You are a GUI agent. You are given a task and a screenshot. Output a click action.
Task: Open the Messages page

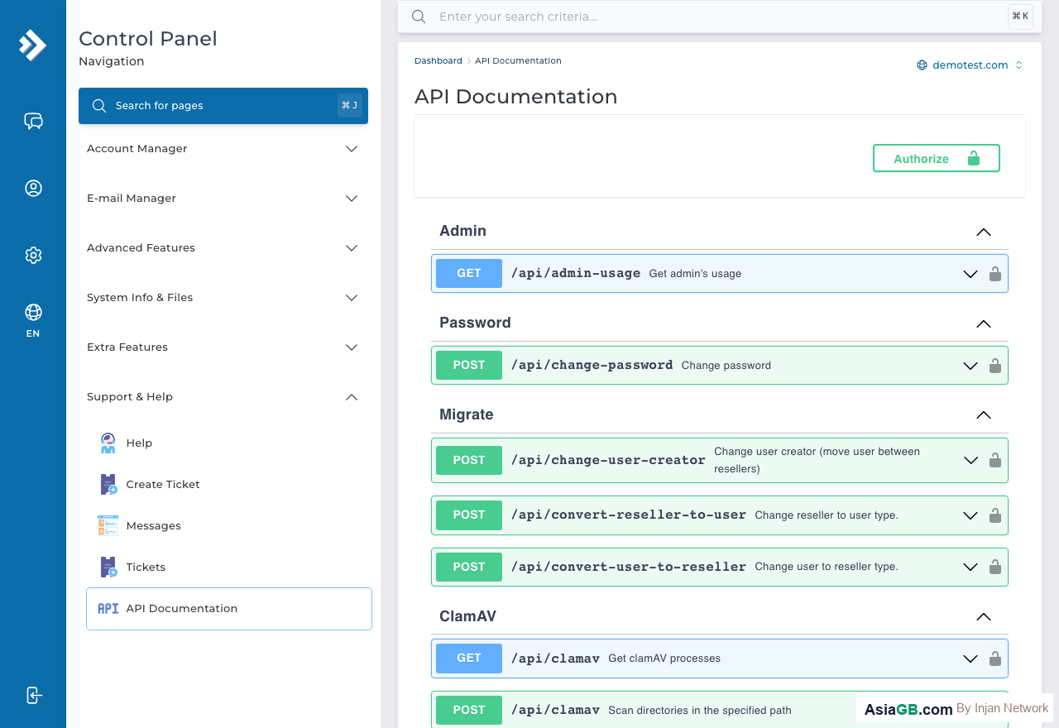[229, 525]
